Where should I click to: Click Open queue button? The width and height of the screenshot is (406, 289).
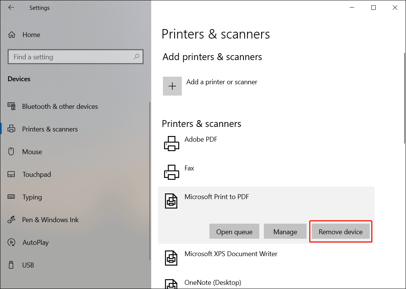234,232
